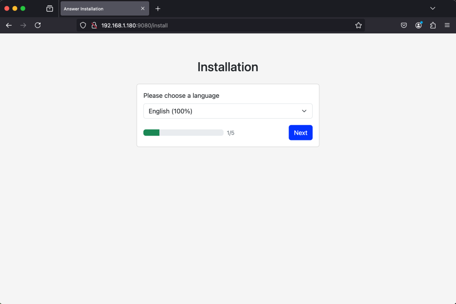
Task: Open the extensions puzzle-piece icon
Action: pos(432,25)
